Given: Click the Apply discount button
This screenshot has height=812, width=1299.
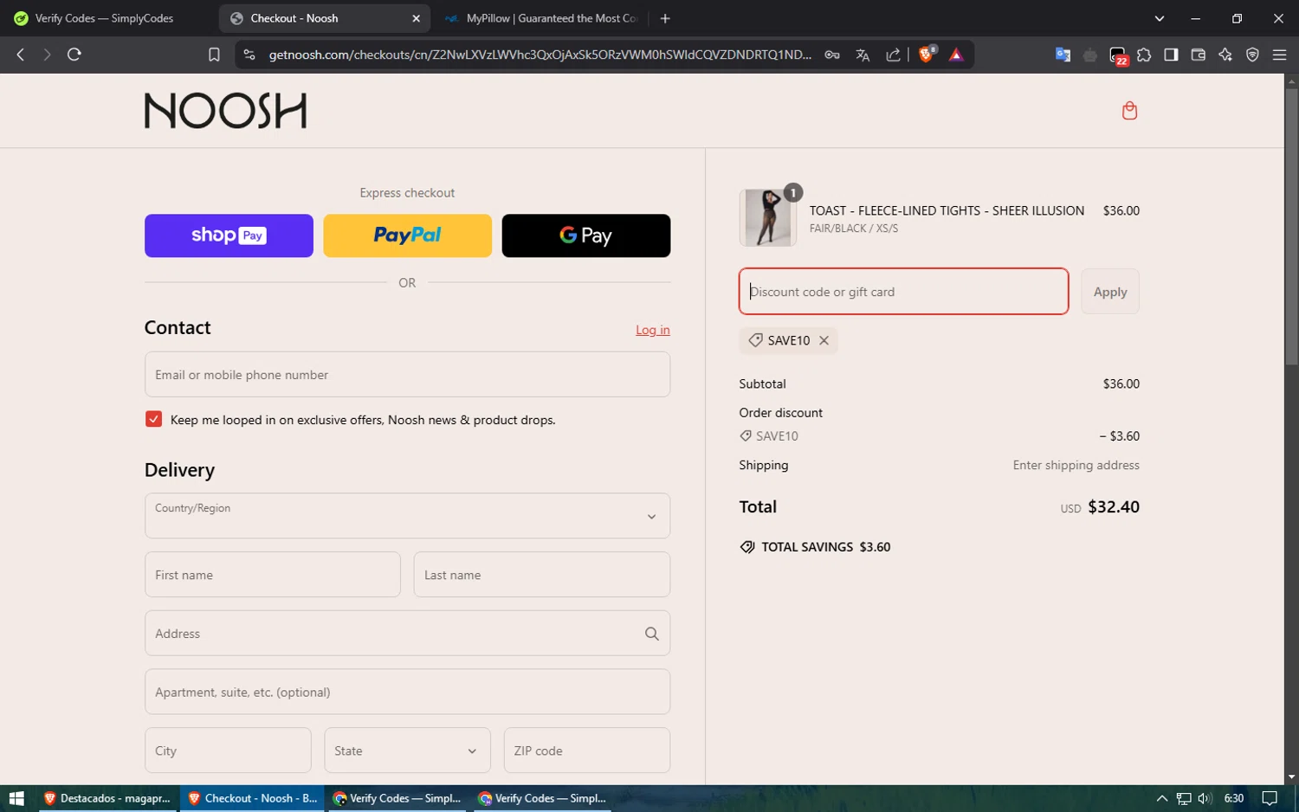Looking at the screenshot, I should click(1110, 292).
